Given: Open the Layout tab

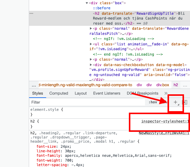Looking at the screenshot, I should [81, 93].
